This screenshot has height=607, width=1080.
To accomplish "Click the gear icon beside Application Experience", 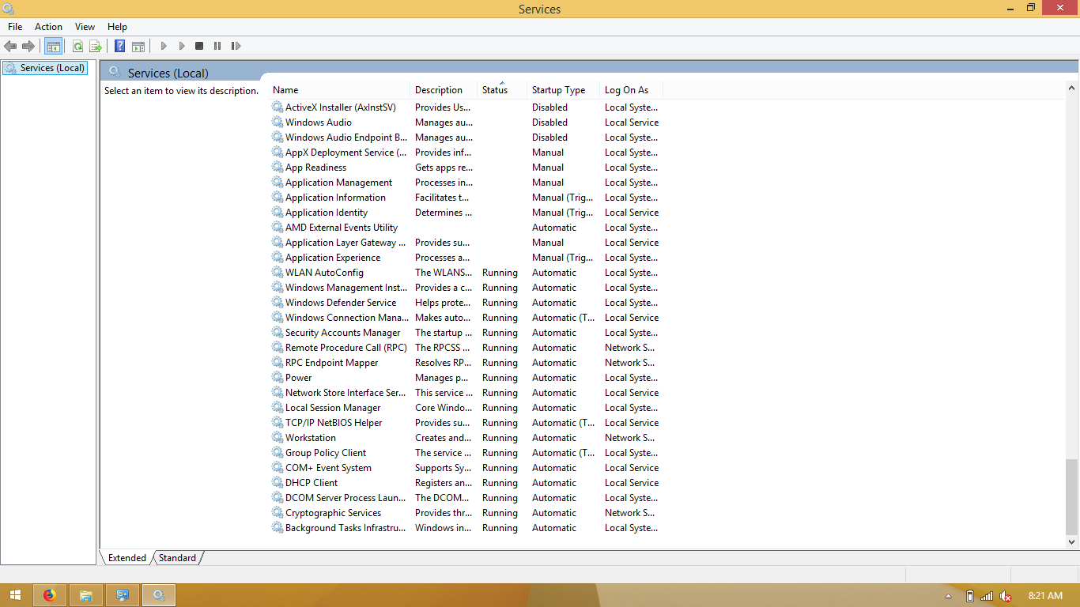I will coord(278,257).
